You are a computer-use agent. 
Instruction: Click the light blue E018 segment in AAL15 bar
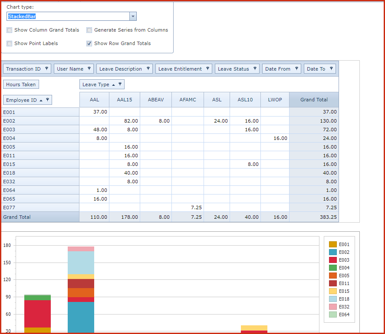(81, 263)
